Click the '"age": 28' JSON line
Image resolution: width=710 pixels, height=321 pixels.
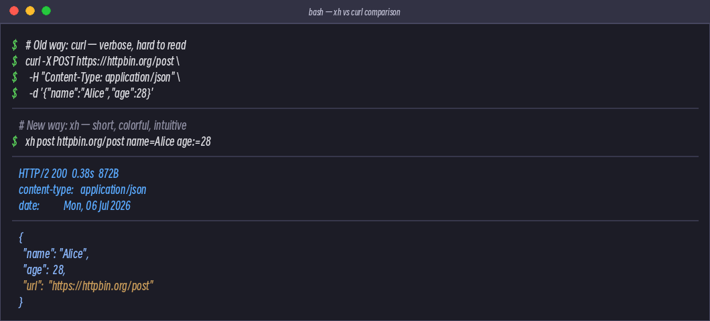point(44,270)
